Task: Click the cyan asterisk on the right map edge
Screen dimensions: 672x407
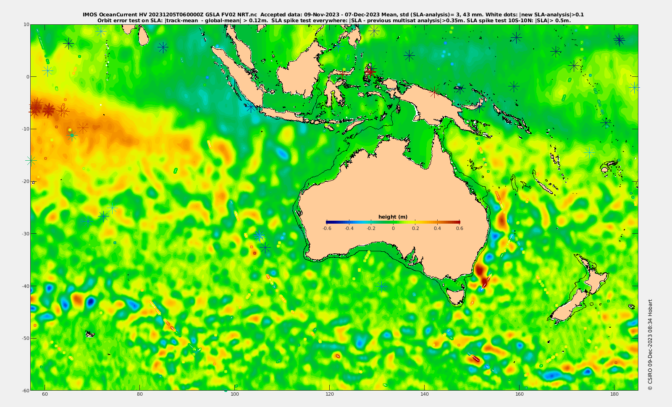Action: pyautogui.click(x=634, y=87)
